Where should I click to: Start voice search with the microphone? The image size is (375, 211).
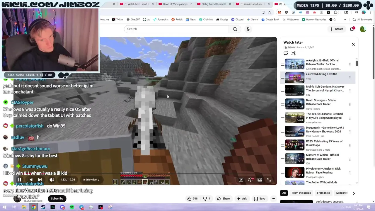[x=248, y=29]
